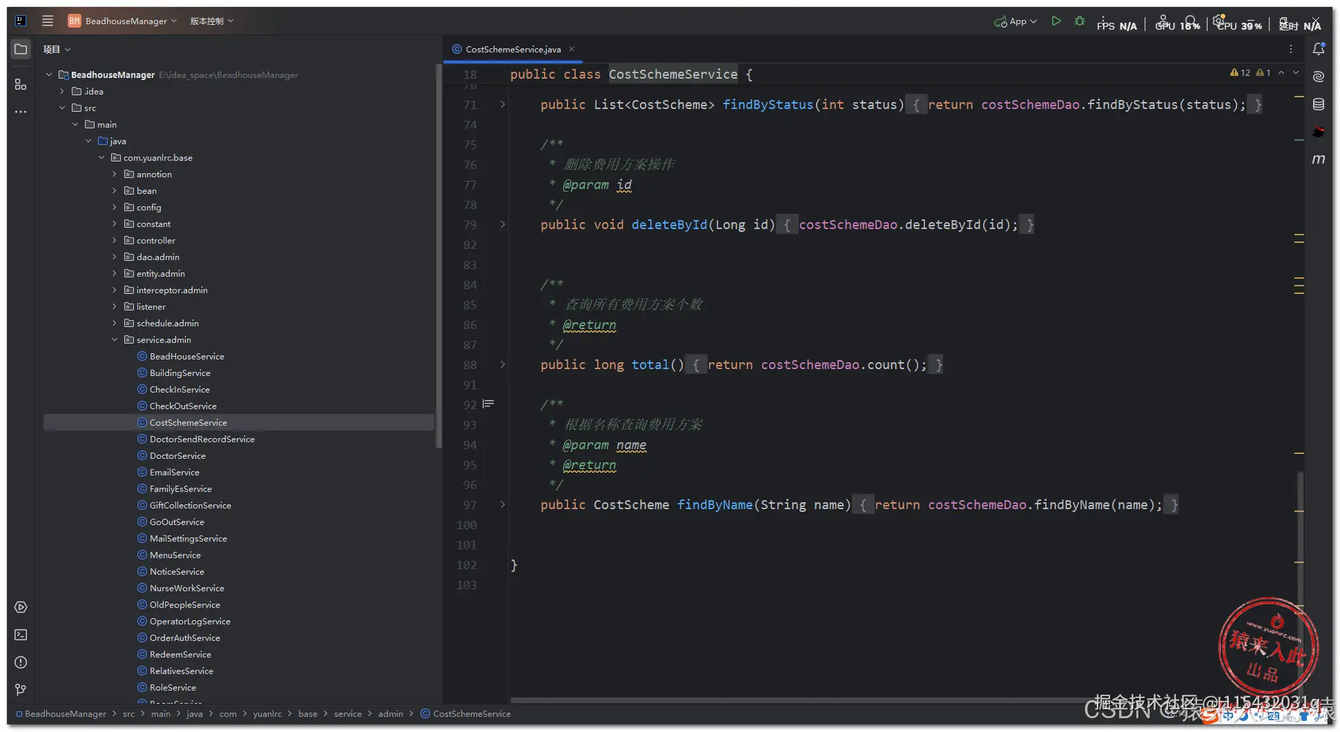This screenshot has width=1340, height=732.
Task: Go to previous highlighted warning
Action: pos(1281,72)
